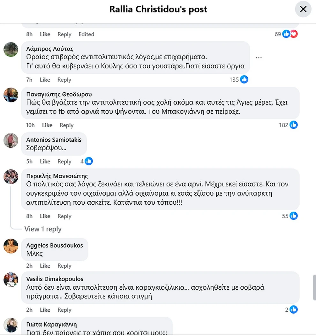Click the like reaction on Vasilis Dimakopoulos comment
This screenshot has width=316, height=336.
pyautogui.click(x=294, y=309)
